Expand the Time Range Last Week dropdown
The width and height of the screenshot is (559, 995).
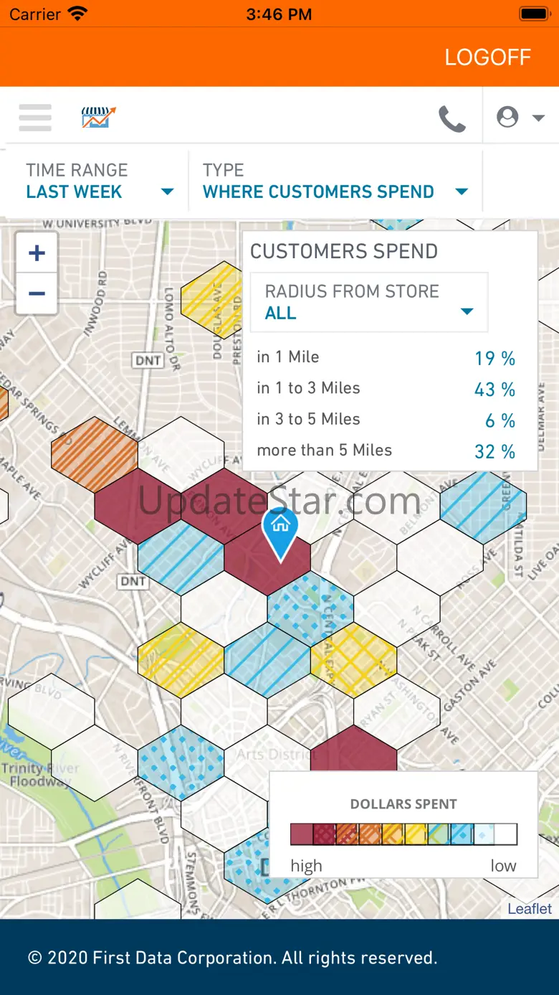[x=100, y=181]
